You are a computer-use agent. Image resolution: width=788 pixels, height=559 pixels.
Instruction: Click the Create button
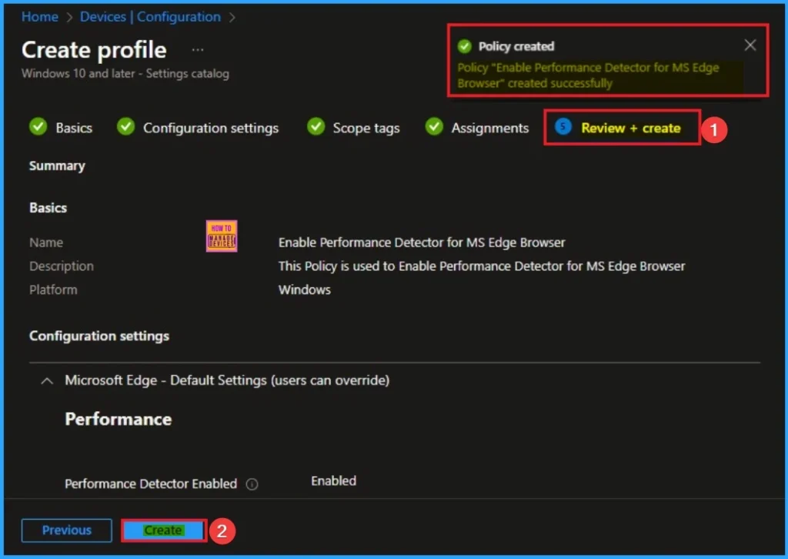163,530
